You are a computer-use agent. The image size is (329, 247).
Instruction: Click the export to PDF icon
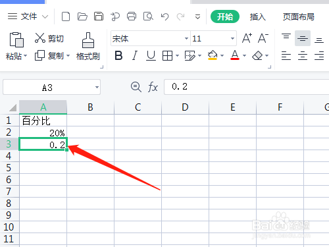click(115, 16)
